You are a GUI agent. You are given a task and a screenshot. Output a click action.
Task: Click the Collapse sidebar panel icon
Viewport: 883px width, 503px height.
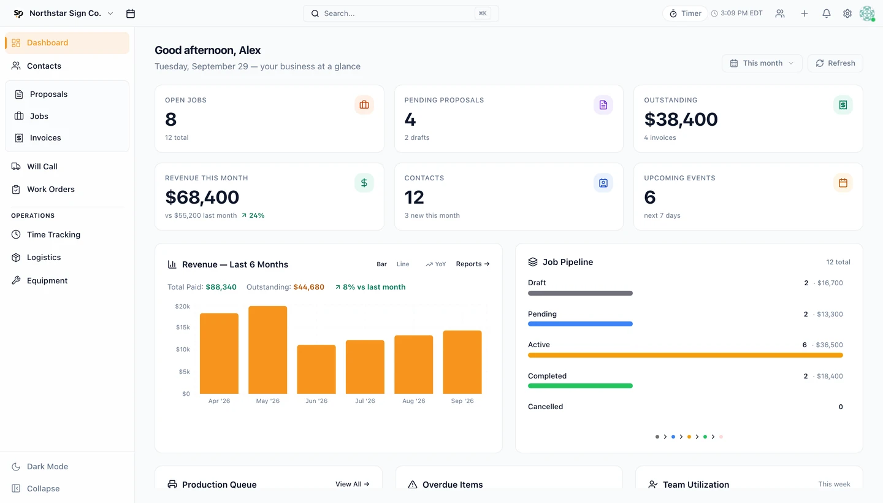point(16,489)
